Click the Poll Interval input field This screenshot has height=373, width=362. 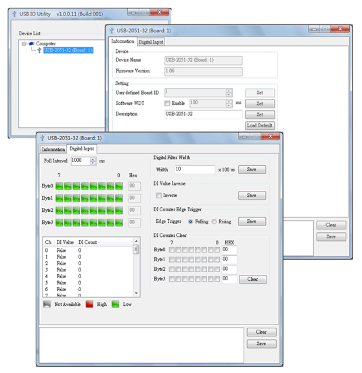81,161
